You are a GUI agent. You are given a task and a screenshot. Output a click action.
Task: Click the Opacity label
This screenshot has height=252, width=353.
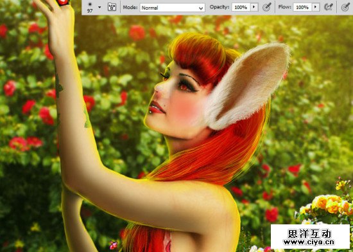tap(220, 7)
